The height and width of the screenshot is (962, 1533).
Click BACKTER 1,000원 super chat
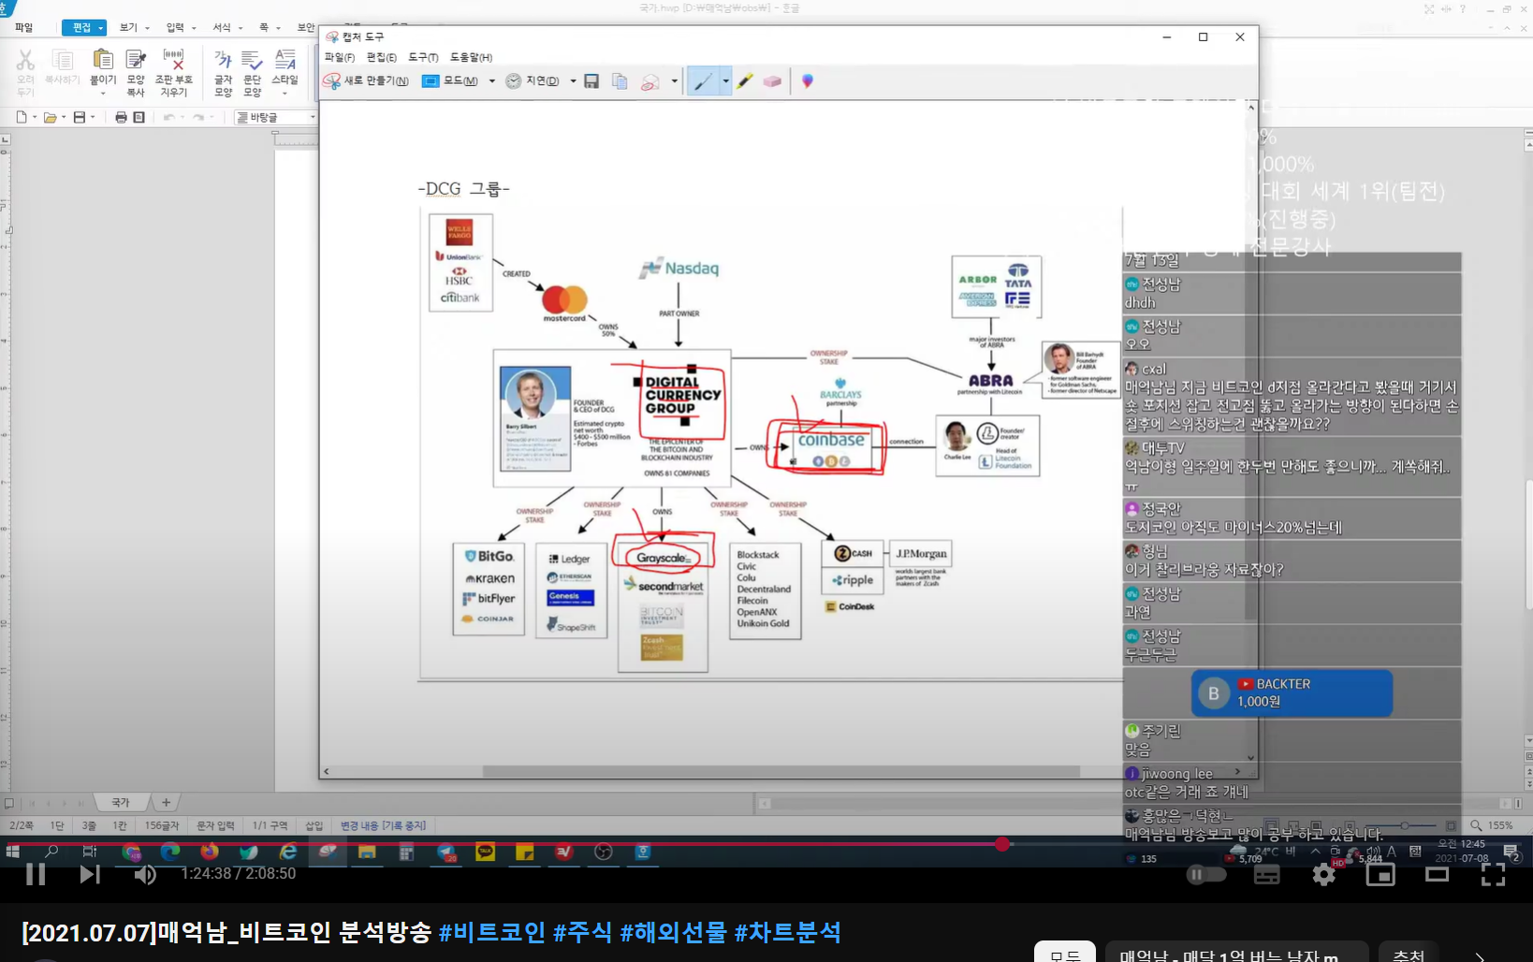tap(1292, 693)
